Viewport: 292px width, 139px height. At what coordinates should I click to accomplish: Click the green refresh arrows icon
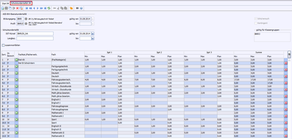tap(49, 8)
